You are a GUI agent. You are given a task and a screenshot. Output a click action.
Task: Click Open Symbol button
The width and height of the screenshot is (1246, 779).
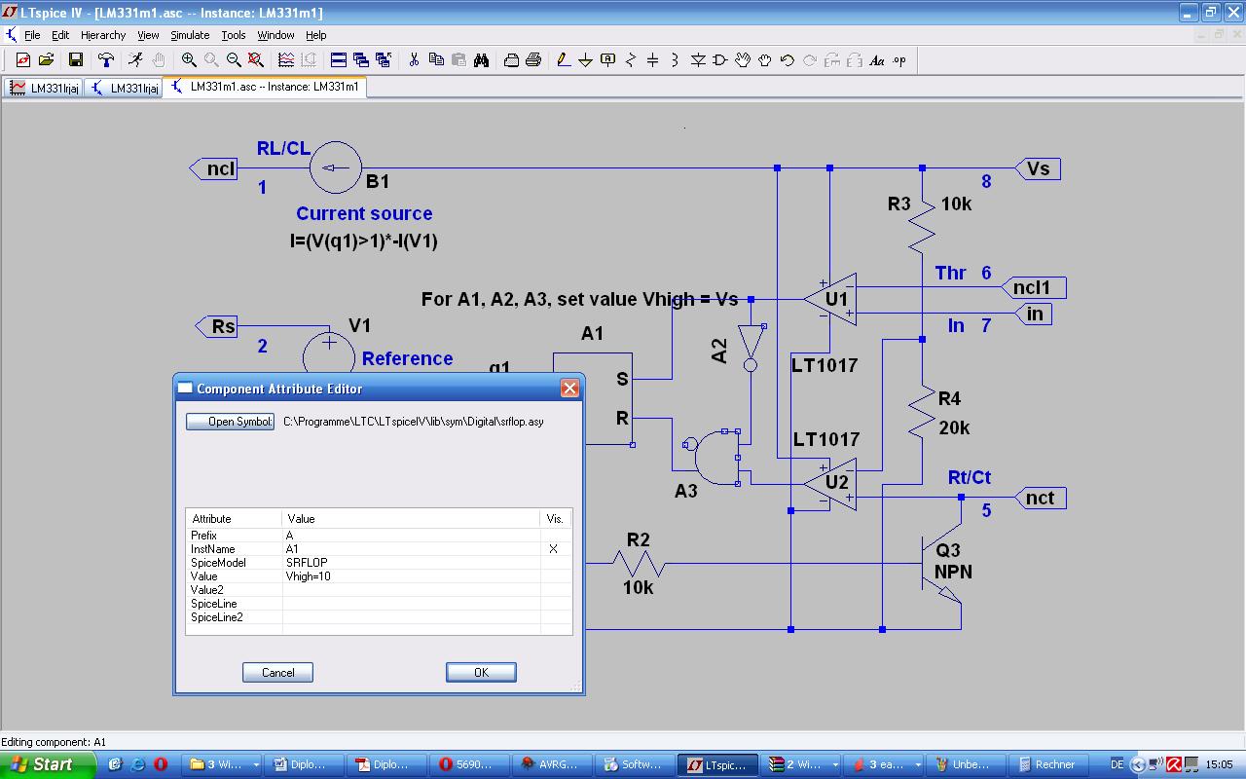pos(231,422)
